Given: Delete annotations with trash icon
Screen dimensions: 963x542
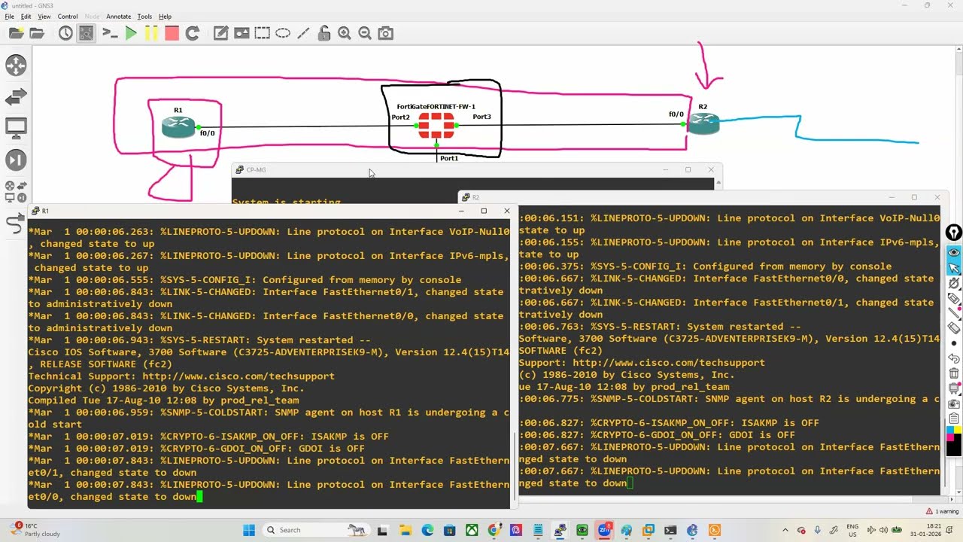Looking at the screenshot, I should (953, 373).
